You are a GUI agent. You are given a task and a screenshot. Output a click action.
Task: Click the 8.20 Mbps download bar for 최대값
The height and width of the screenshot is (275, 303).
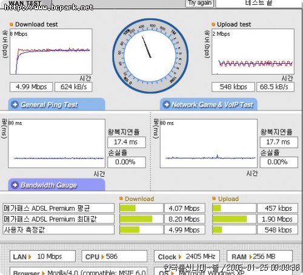coord(141,219)
